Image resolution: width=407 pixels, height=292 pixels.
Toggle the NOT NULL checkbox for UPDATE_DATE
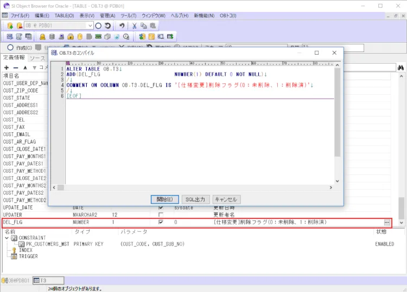pos(161,207)
